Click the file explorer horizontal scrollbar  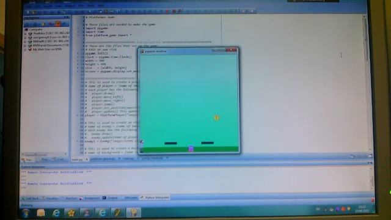point(45,154)
